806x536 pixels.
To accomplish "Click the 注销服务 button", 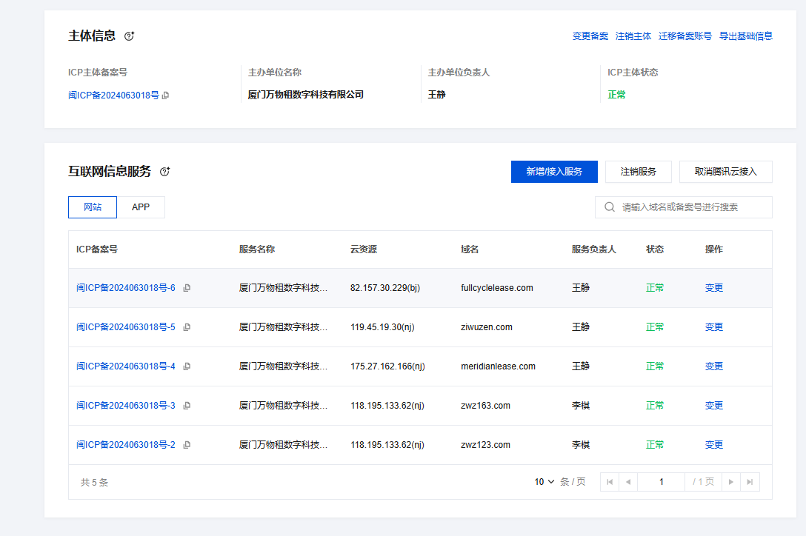I will pos(639,172).
